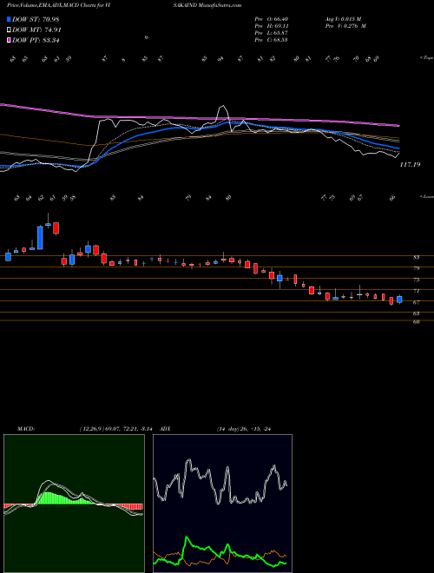The width and height of the screenshot is (434, 573).
Task: Click the blue DOW ST legend swatch
Action: pos(9,19)
